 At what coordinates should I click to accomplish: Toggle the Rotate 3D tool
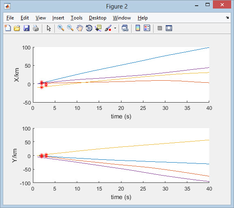point(89,28)
